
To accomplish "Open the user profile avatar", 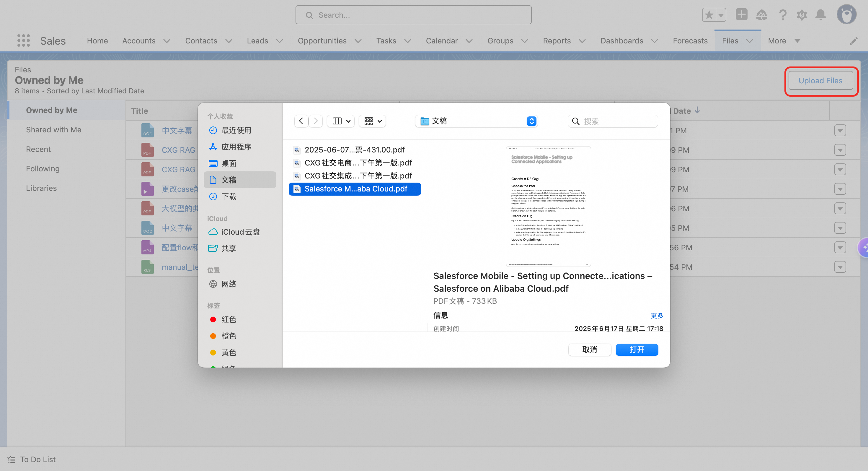I will click(x=846, y=14).
